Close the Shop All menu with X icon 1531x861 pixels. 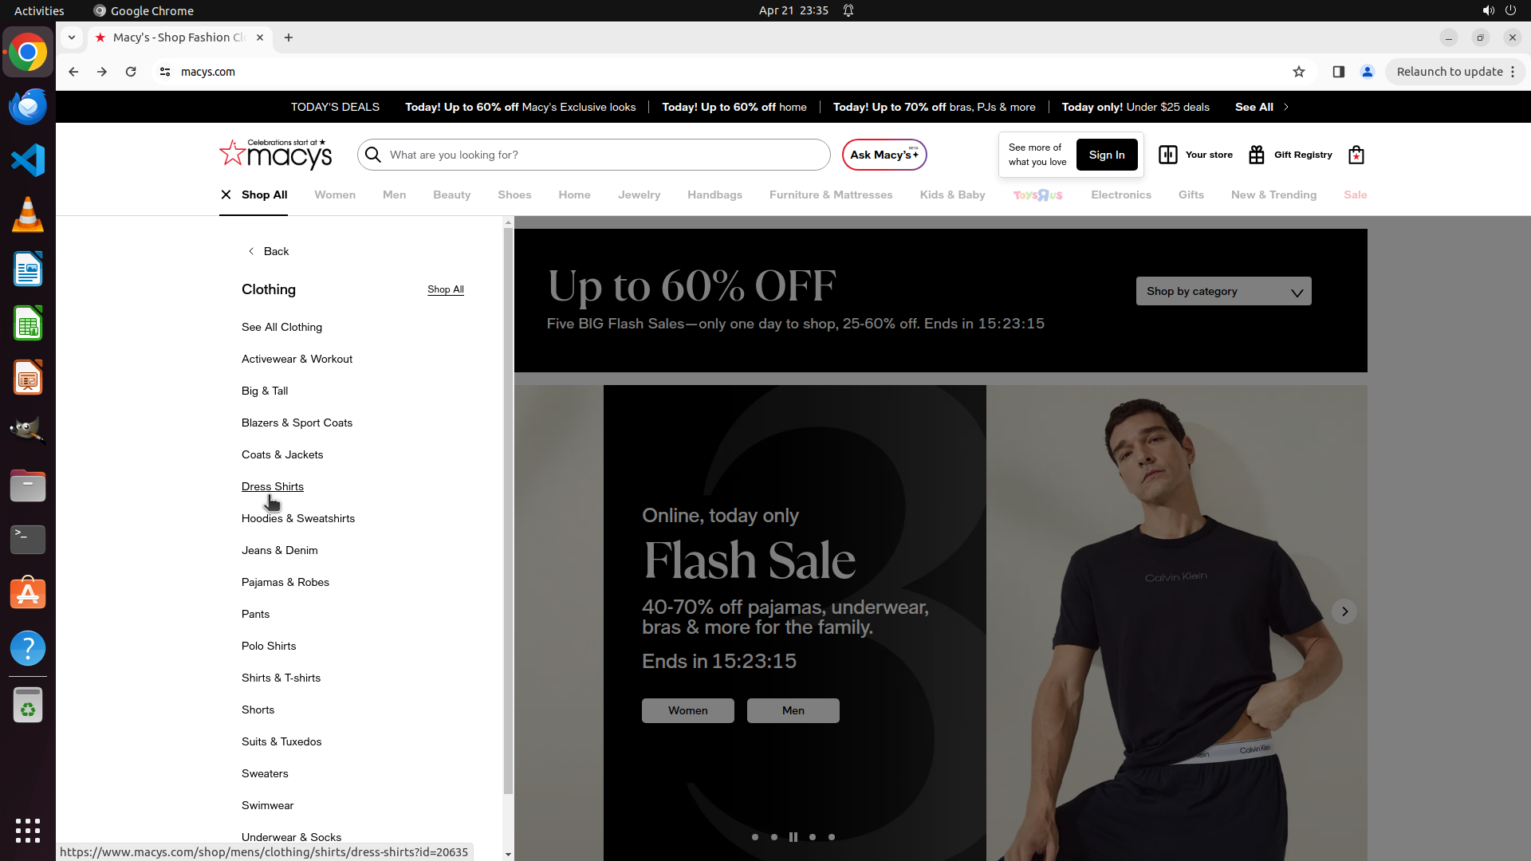coord(226,195)
